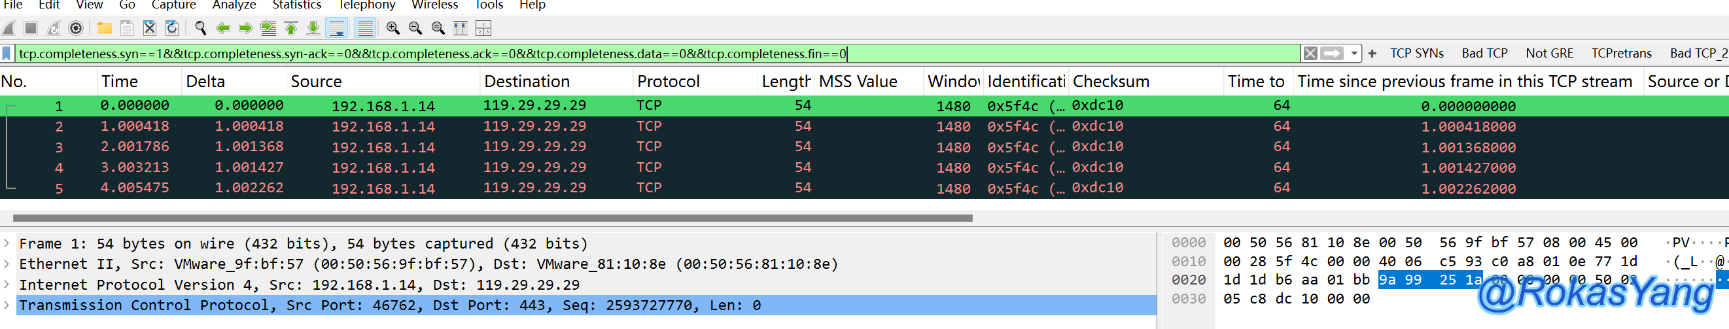Click the reload capture file icon
1729x329 pixels.
tap(172, 28)
